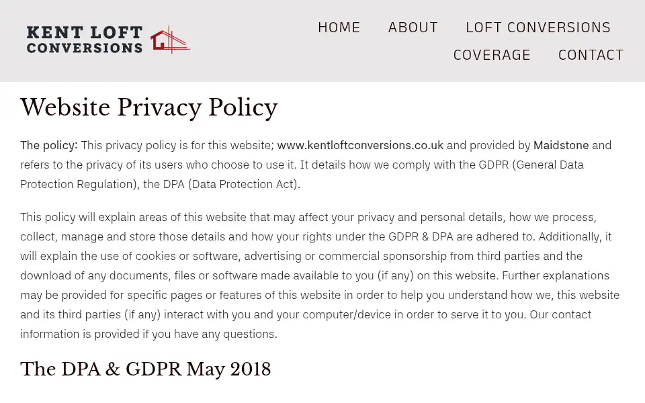Open the ABOUT menu item
645x403 pixels.
(x=413, y=28)
